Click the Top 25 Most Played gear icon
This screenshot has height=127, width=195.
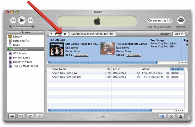point(10,66)
